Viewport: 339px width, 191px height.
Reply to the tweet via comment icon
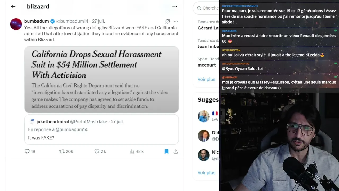click(x=27, y=151)
